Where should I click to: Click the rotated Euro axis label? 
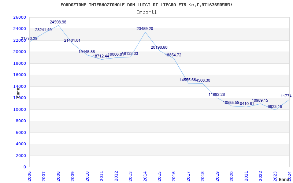click(18, 93)
